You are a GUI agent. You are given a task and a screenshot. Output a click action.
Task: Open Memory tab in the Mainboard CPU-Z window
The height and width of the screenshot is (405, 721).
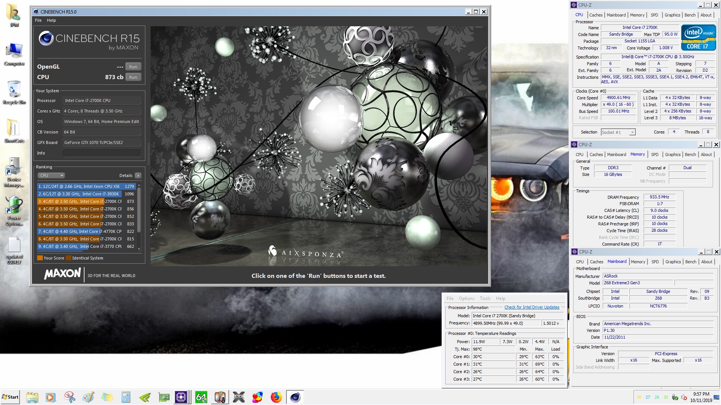(x=638, y=262)
